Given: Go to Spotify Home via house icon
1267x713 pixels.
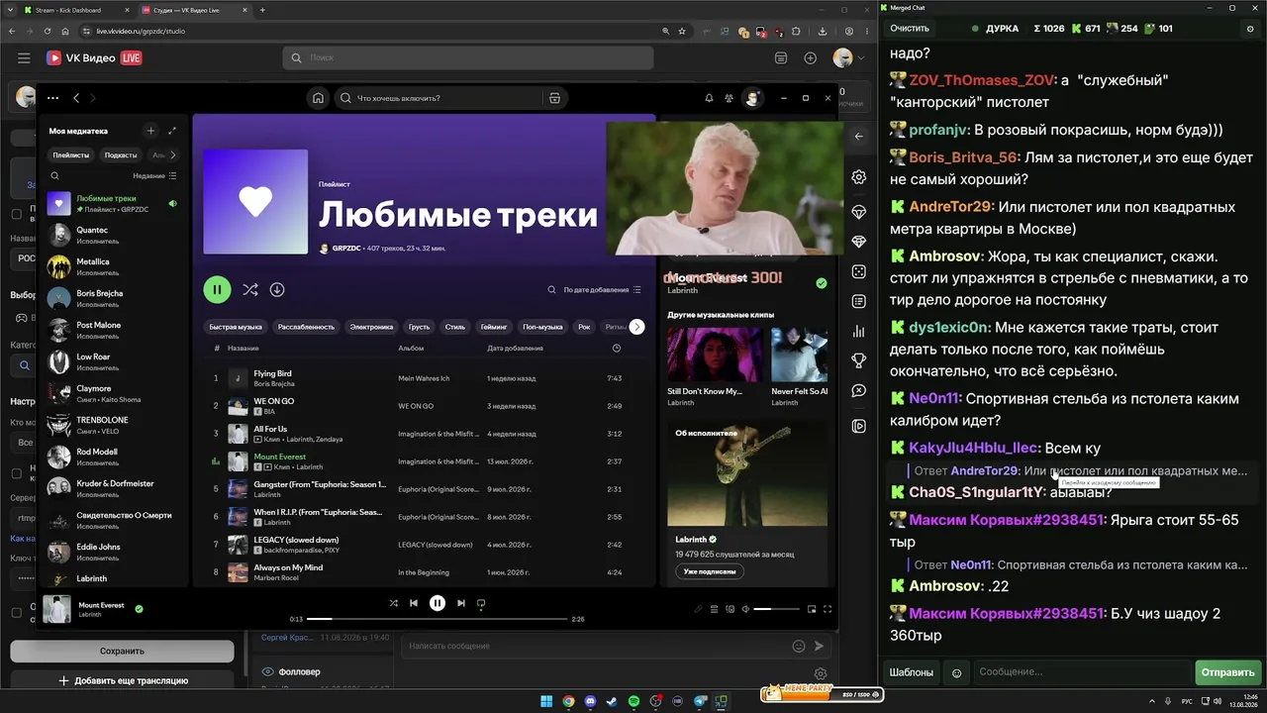Looking at the screenshot, I should [x=318, y=98].
